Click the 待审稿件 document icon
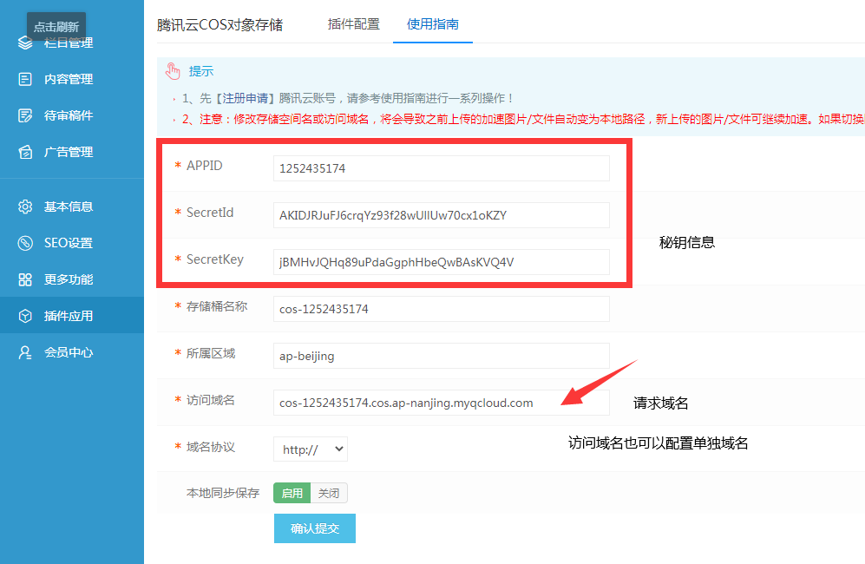 (26, 115)
